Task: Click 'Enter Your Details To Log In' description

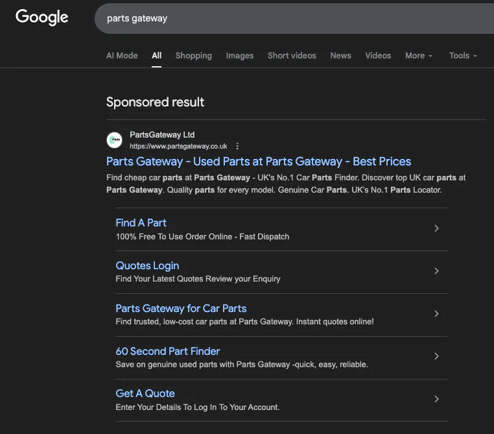Action: tap(198, 407)
